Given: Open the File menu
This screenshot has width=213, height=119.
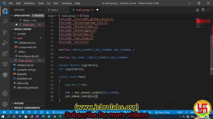Looking at the screenshot, I should point(11,3).
